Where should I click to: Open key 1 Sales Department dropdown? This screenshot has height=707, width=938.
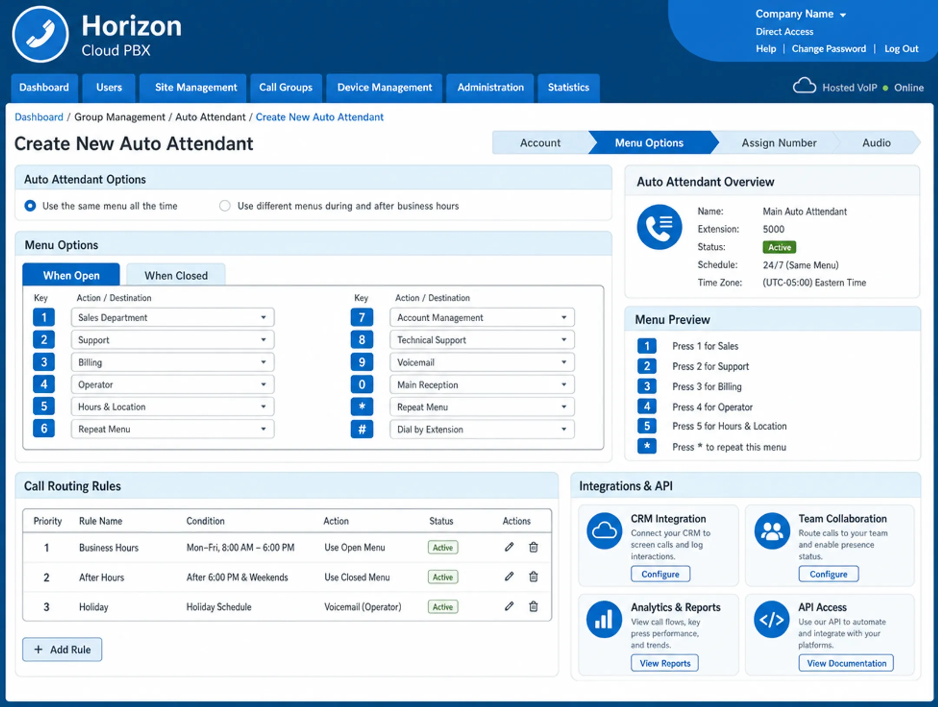[173, 317]
